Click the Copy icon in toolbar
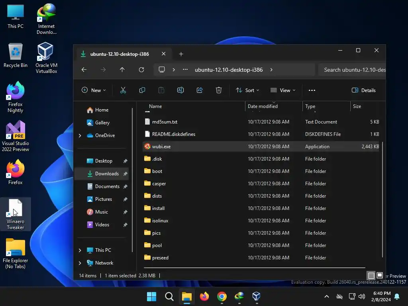Image resolution: width=408 pixels, height=306 pixels. coord(142,90)
